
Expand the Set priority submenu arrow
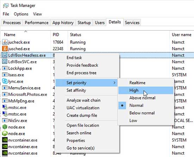pos(114,83)
